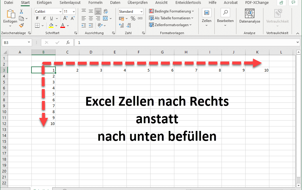302x190 pixels.
Task: Toggle italic formatting (K)
Action: [x=44, y=18]
